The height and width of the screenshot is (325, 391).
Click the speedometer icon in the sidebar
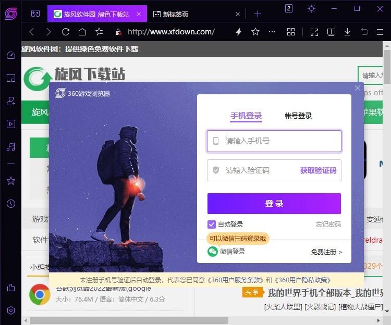pos(11,55)
